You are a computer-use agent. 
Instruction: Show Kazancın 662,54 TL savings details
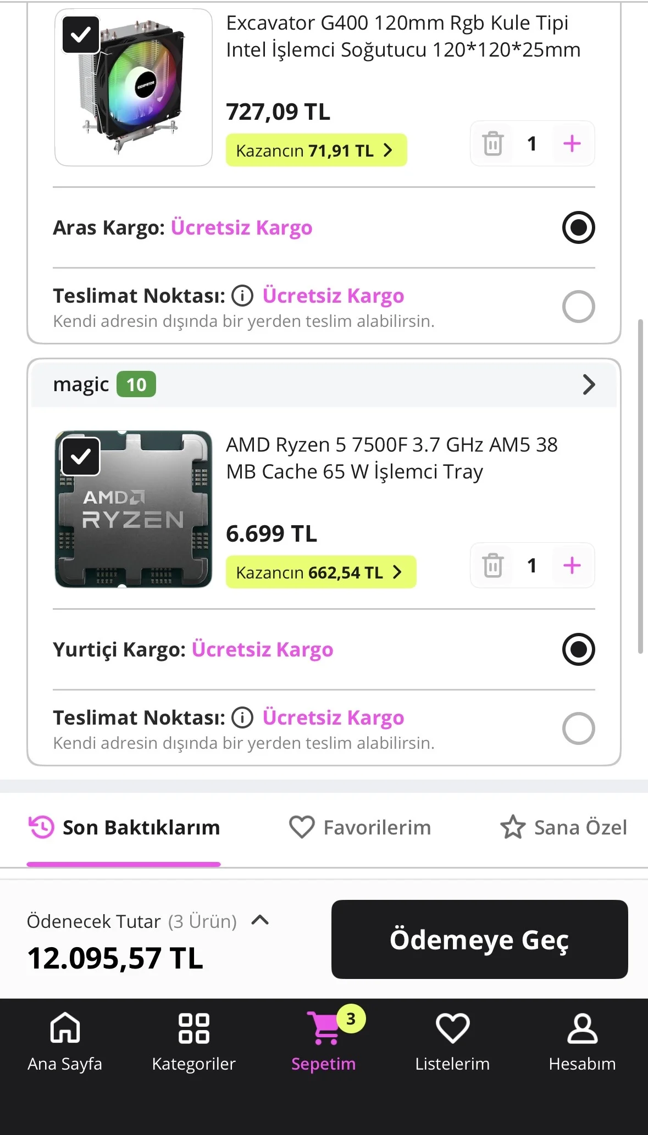tap(321, 572)
